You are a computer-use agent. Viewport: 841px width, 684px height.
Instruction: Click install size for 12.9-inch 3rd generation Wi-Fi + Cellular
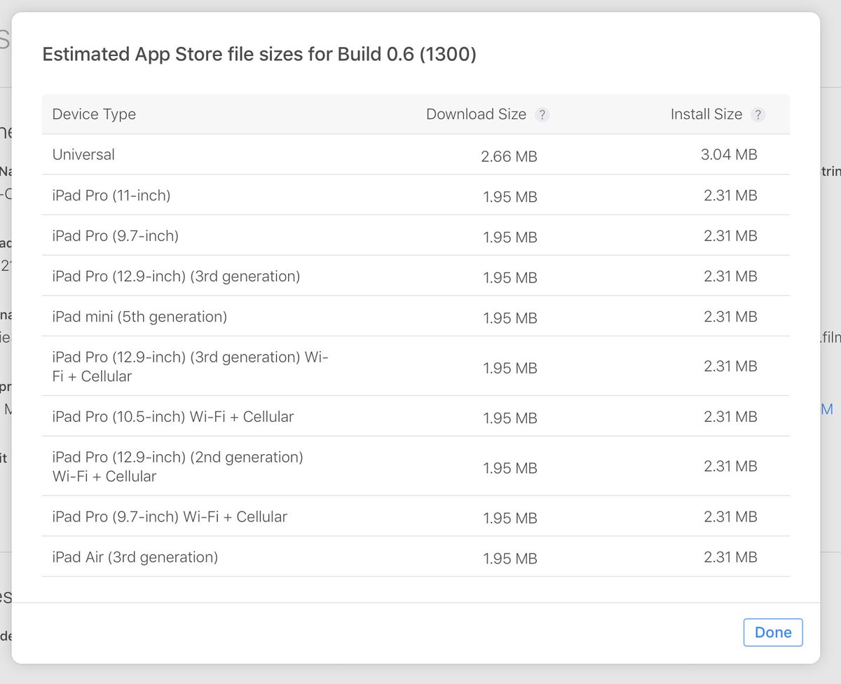click(x=730, y=366)
